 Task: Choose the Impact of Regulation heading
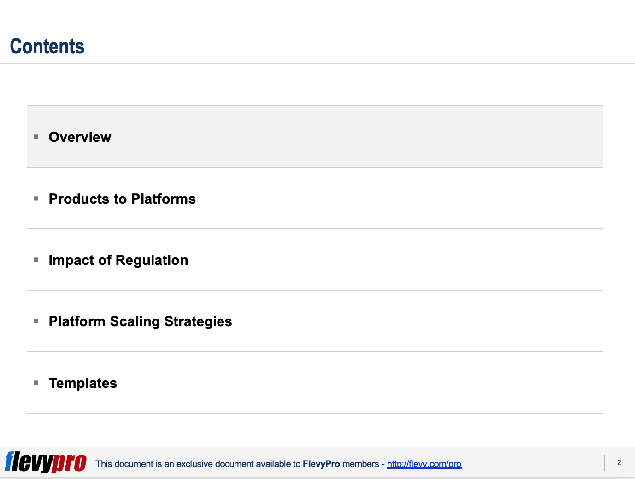click(x=118, y=260)
